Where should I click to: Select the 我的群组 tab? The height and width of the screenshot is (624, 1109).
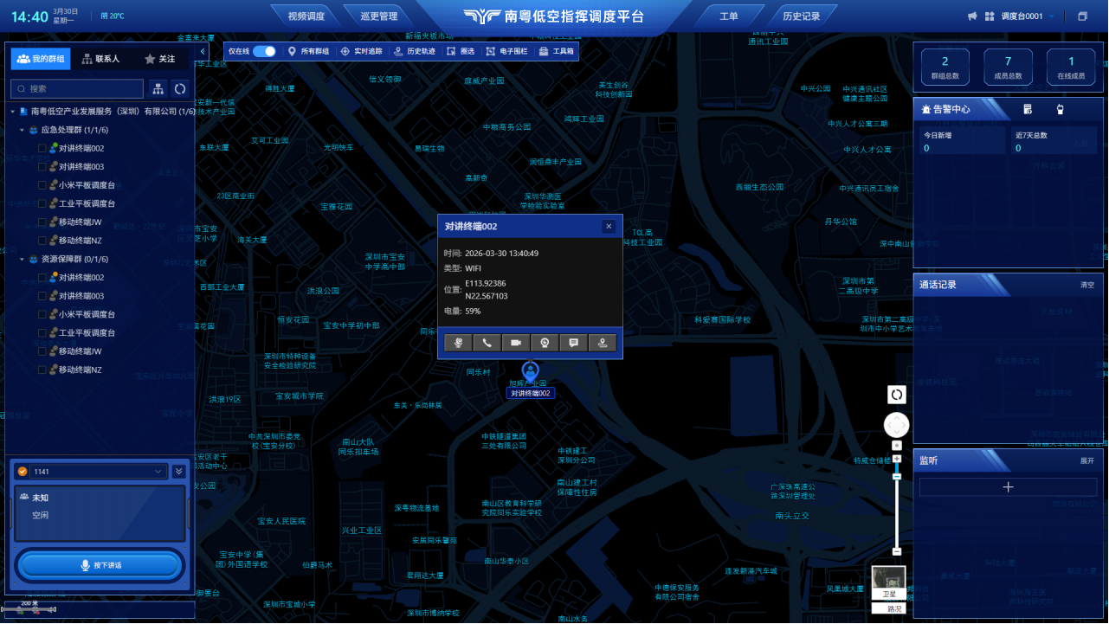[x=41, y=59]
